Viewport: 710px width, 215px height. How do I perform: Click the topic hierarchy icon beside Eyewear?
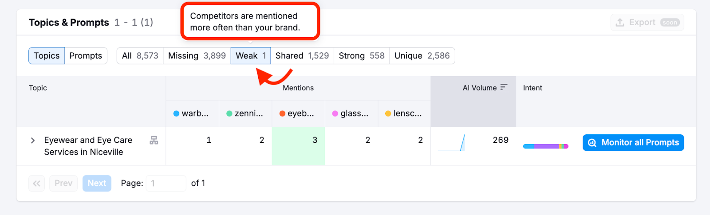[154, 141]
